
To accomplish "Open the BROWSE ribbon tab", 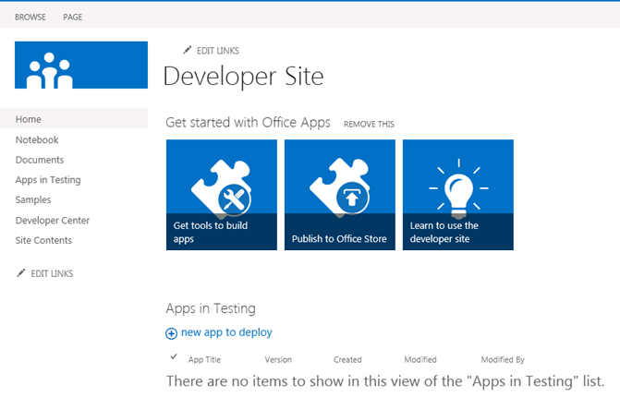I will 30,17.
